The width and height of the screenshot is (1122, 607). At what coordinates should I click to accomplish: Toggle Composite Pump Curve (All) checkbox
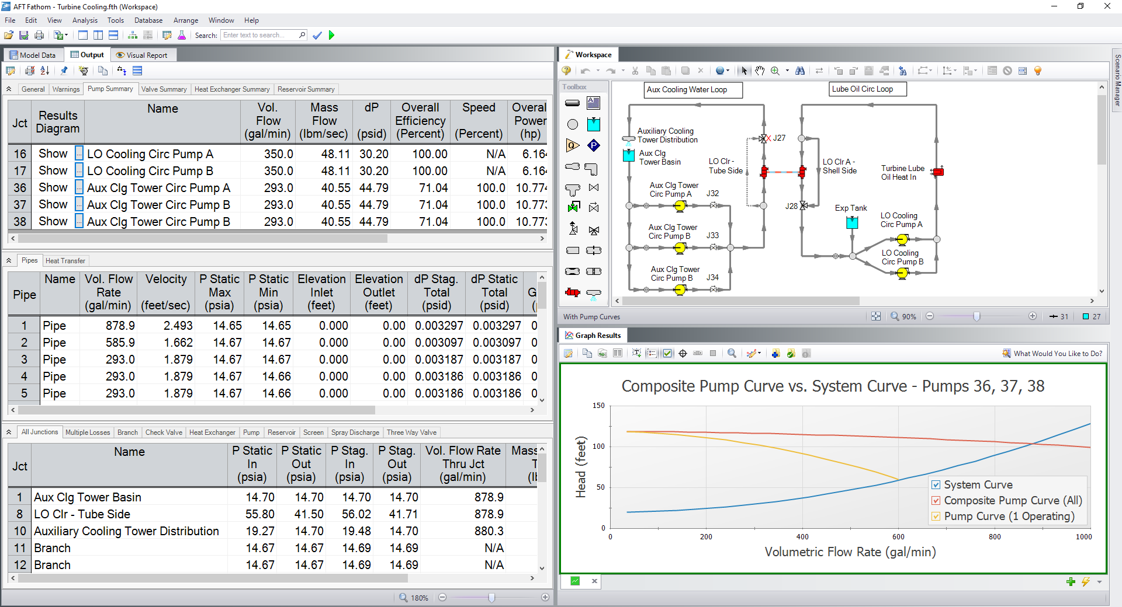tap(936, 501)
